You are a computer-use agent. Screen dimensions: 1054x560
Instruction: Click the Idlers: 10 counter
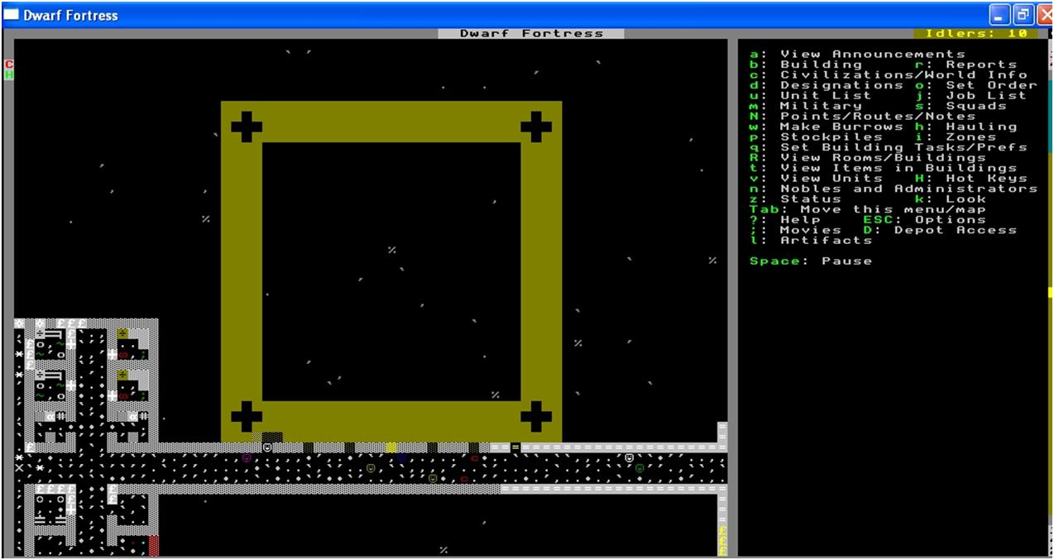[x=975, y=34]
